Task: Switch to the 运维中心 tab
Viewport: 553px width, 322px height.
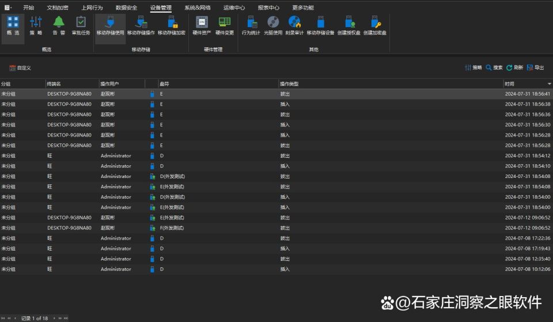Action: pyautogui.click(x=234, y=7)
